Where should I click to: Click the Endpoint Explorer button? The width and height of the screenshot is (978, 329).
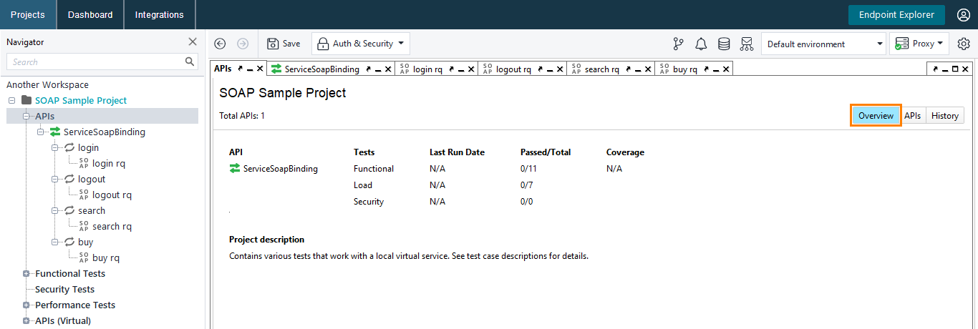[896, 14]
